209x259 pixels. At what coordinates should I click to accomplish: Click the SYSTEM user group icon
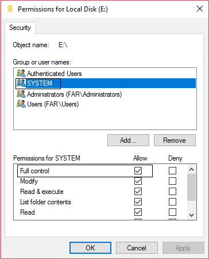point(21,83)
